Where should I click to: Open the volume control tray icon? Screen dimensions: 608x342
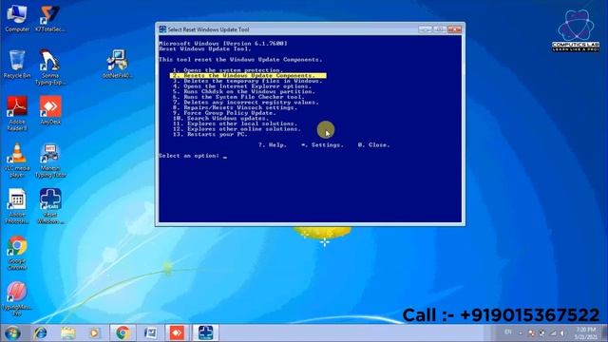[x=562, y=333]
